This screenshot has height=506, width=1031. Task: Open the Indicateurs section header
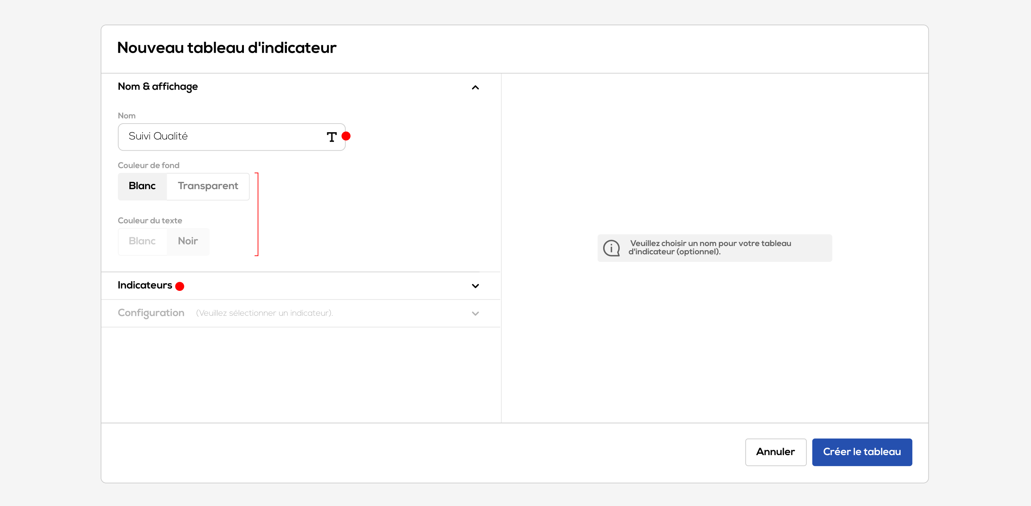(x=145, y=285)
